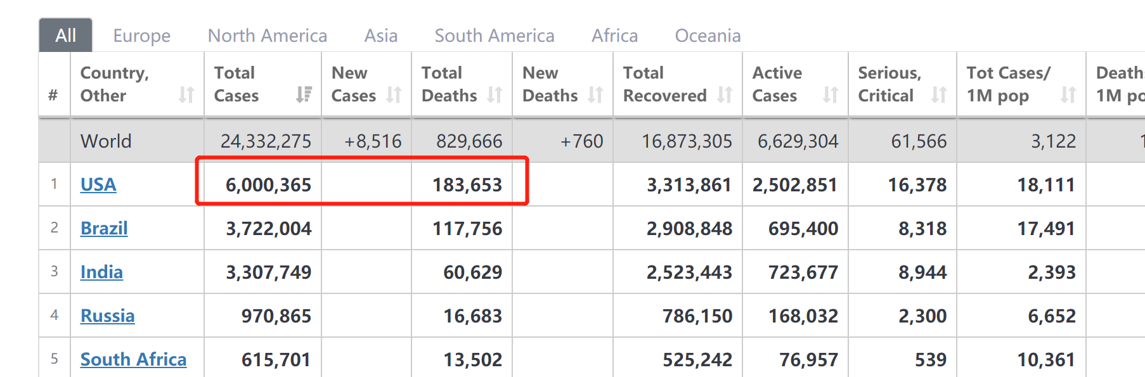1145x377 pixels.
Task: Select South Africa active cases 76,957
Action: 808,359
